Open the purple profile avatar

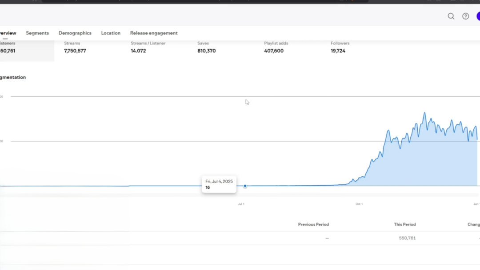pyautogui.click(x=478, y=16)
